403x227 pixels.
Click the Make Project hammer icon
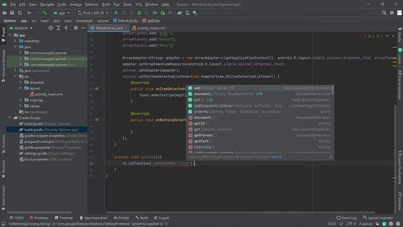click(x=45, y=13)
